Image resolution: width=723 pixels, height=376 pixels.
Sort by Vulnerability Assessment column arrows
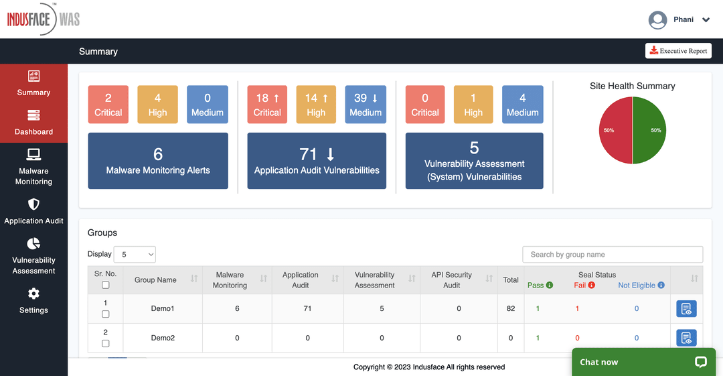pos(412,279)
